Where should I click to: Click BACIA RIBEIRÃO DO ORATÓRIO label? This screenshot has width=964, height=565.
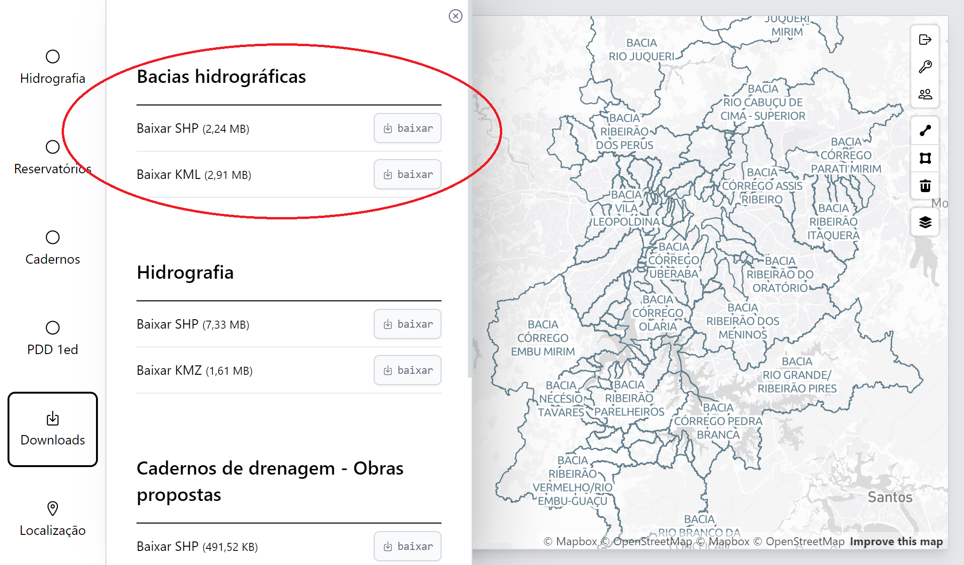780,274
